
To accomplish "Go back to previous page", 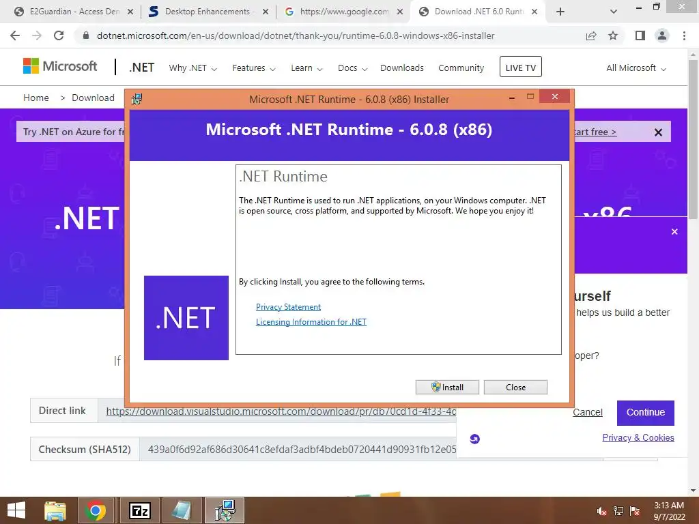I will [x=15, y=35].
